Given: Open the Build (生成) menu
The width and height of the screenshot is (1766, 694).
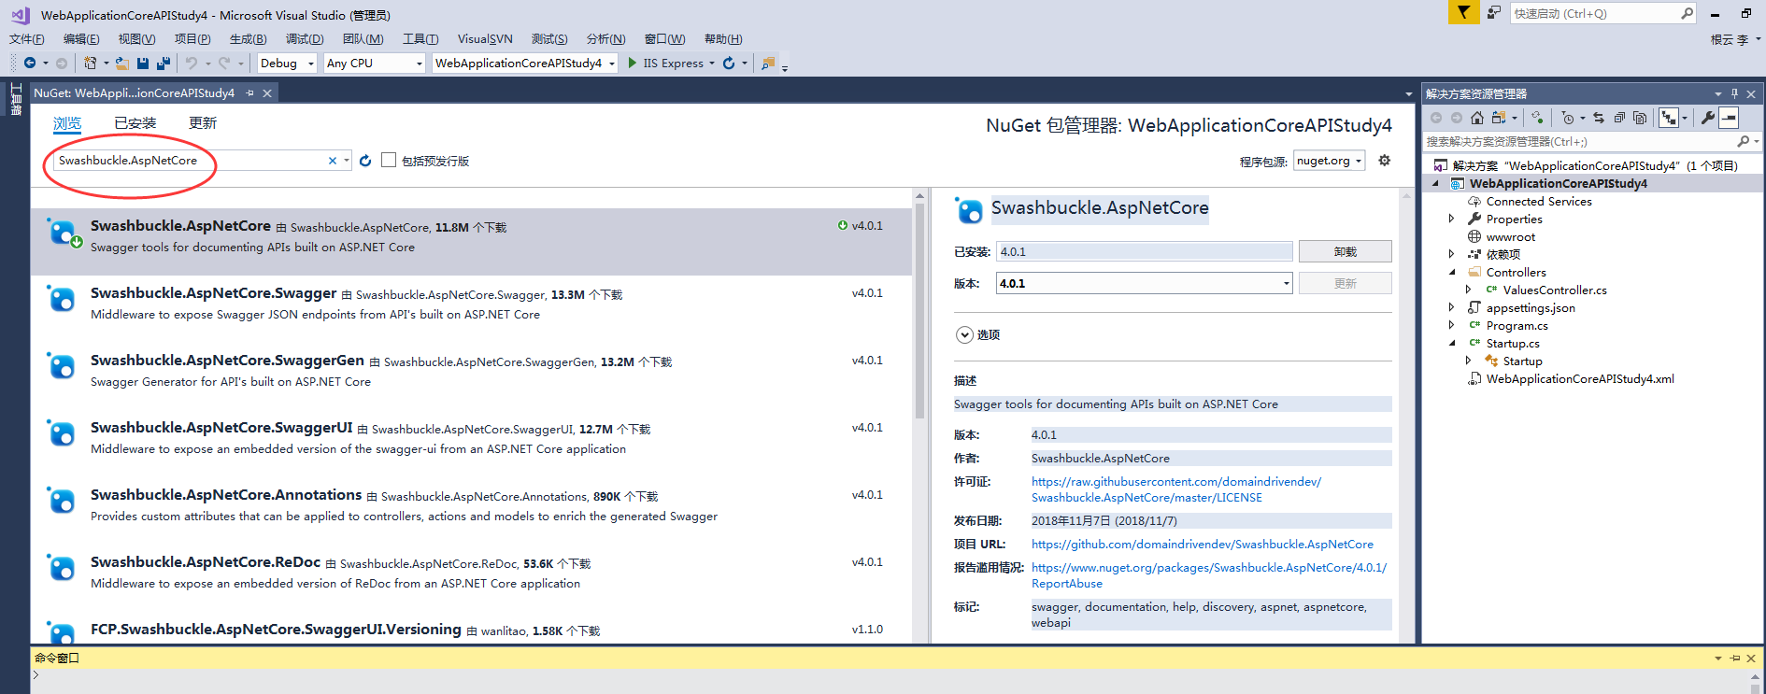Looking at the screenshot, I should 248,38.
